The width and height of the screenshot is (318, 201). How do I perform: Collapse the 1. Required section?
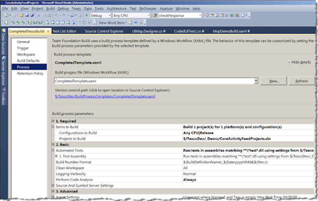[53, 121]
